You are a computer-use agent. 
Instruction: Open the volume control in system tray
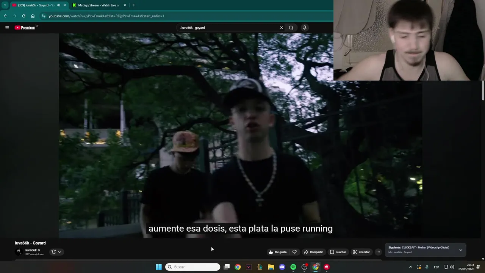452,267
